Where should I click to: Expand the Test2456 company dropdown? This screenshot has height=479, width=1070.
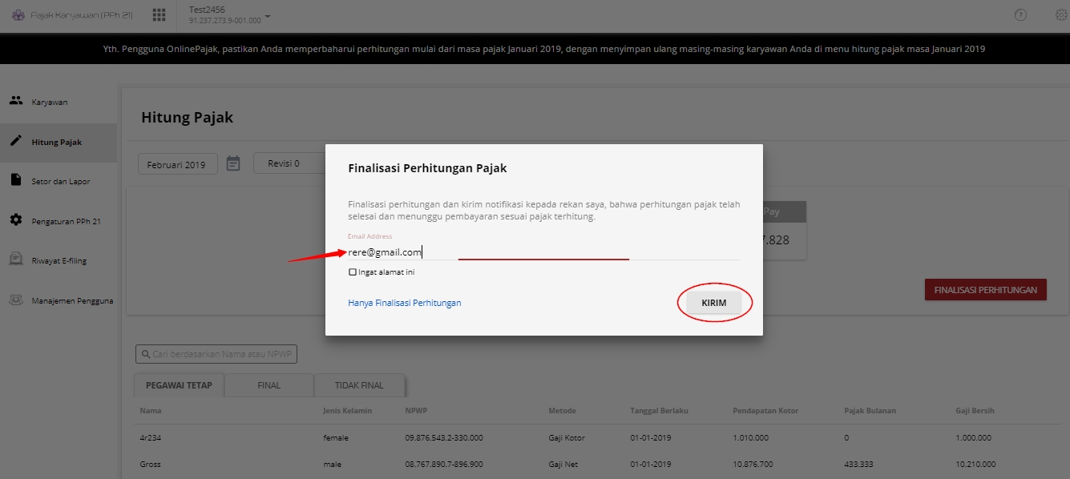(x=267, y=16)
